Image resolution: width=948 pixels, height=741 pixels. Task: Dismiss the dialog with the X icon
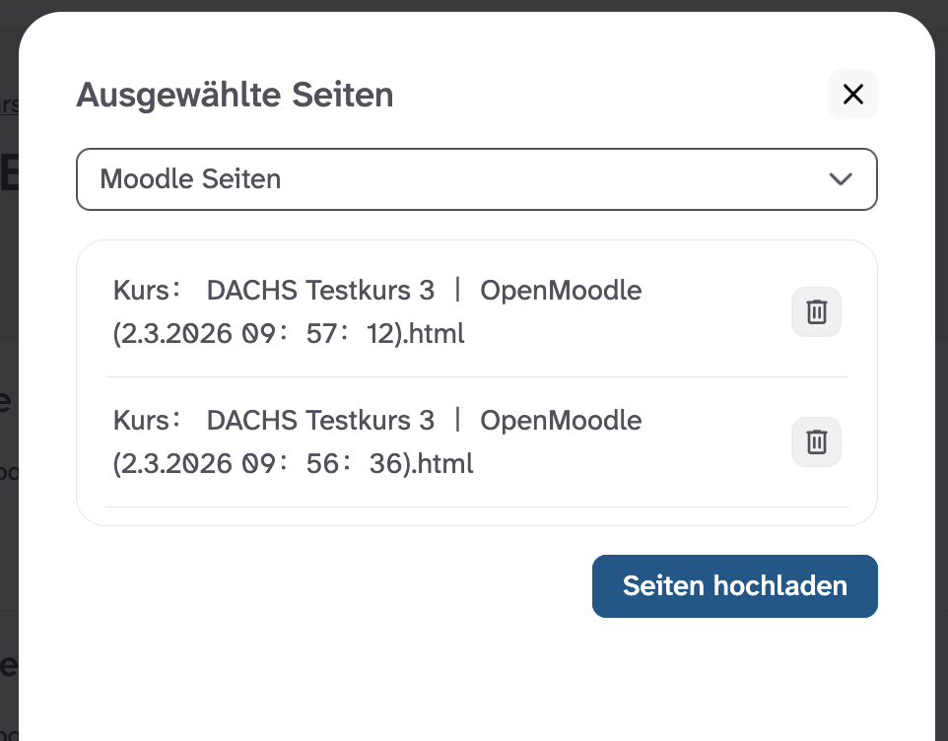click(851, 94)
